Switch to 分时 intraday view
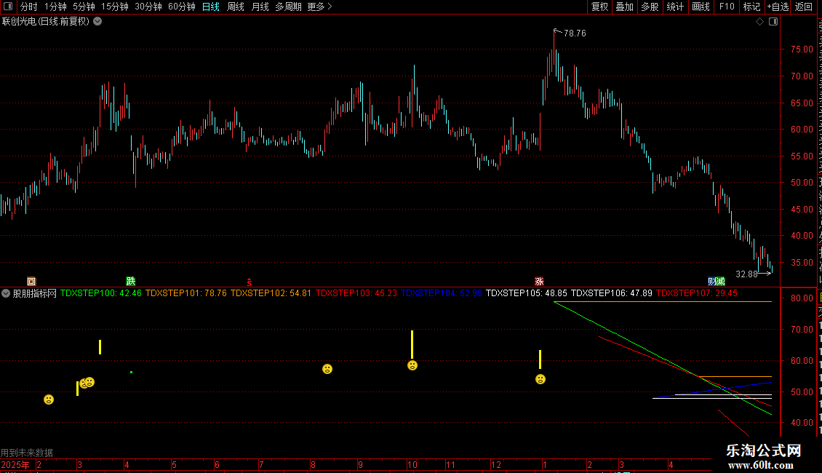Screen dimensions: 822x473 (x=29, y=7)
